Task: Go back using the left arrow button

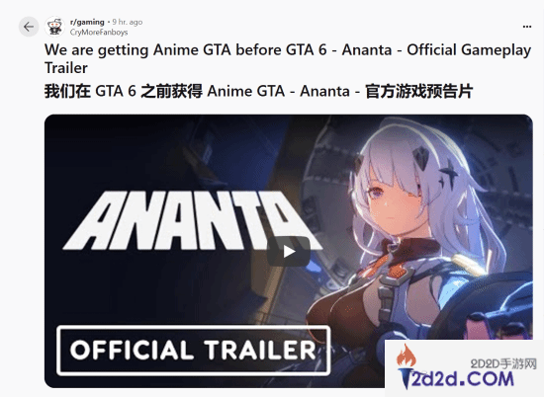Action: coord(29,27)
